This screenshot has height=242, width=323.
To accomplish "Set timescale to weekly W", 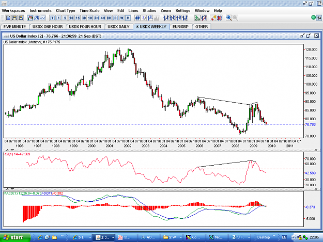I will click(x=122, y=18).
